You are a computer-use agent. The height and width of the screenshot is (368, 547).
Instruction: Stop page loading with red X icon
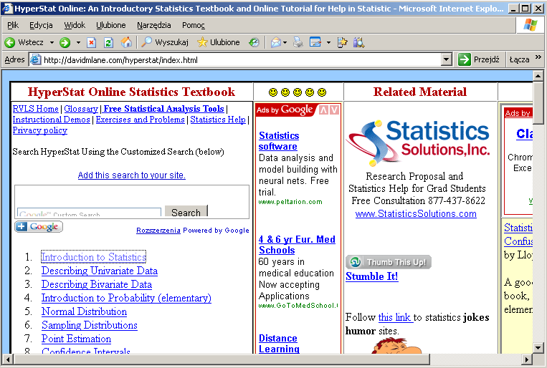pos(91,42)
